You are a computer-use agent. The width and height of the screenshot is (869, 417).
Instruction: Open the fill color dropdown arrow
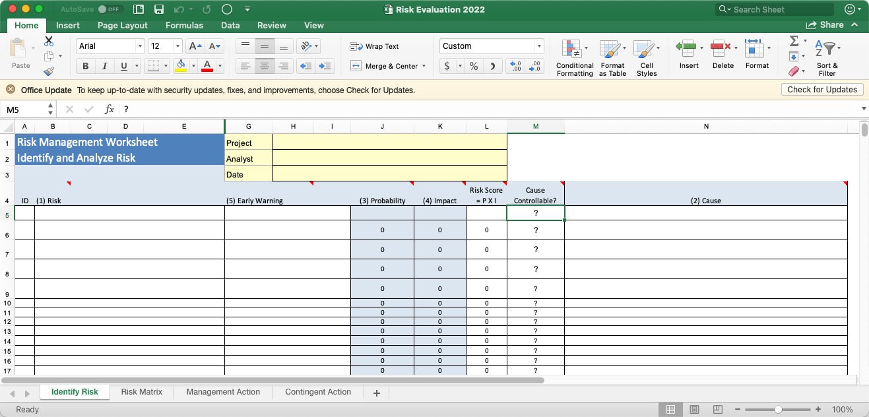point(193,66)
